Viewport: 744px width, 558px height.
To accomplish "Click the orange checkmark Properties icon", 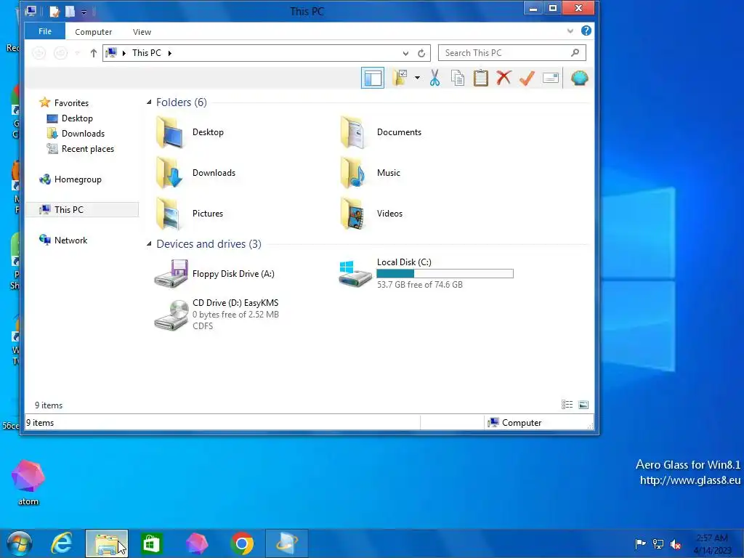I will (527, 78).
